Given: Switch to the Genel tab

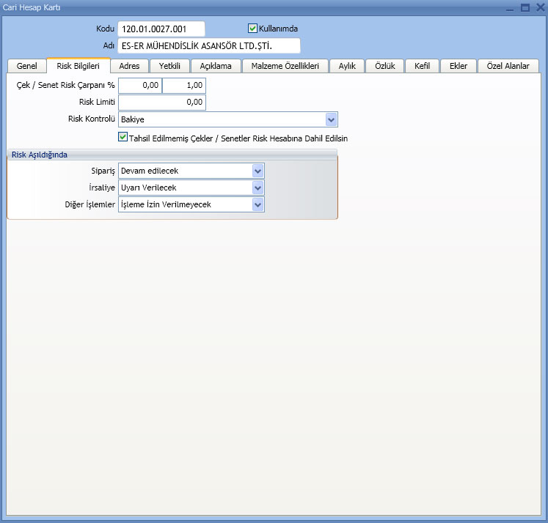Looking at the screenshot, I should click(26, 66).
